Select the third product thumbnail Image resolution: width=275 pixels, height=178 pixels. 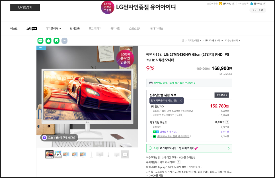click(x=66, y=154)
